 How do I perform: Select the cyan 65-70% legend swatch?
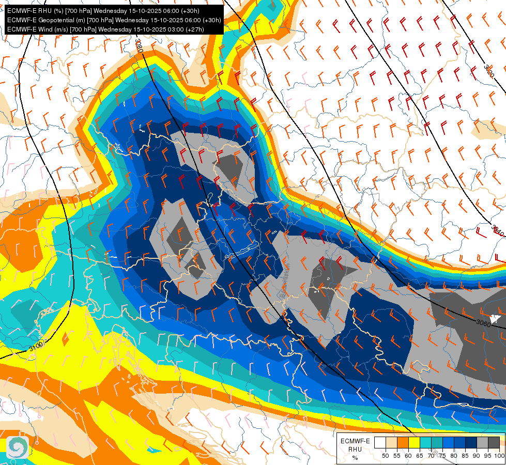pyautogui.click(x=426, y=442)
